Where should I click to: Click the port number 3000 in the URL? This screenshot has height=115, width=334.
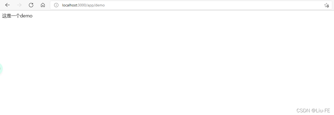[82, 5]
